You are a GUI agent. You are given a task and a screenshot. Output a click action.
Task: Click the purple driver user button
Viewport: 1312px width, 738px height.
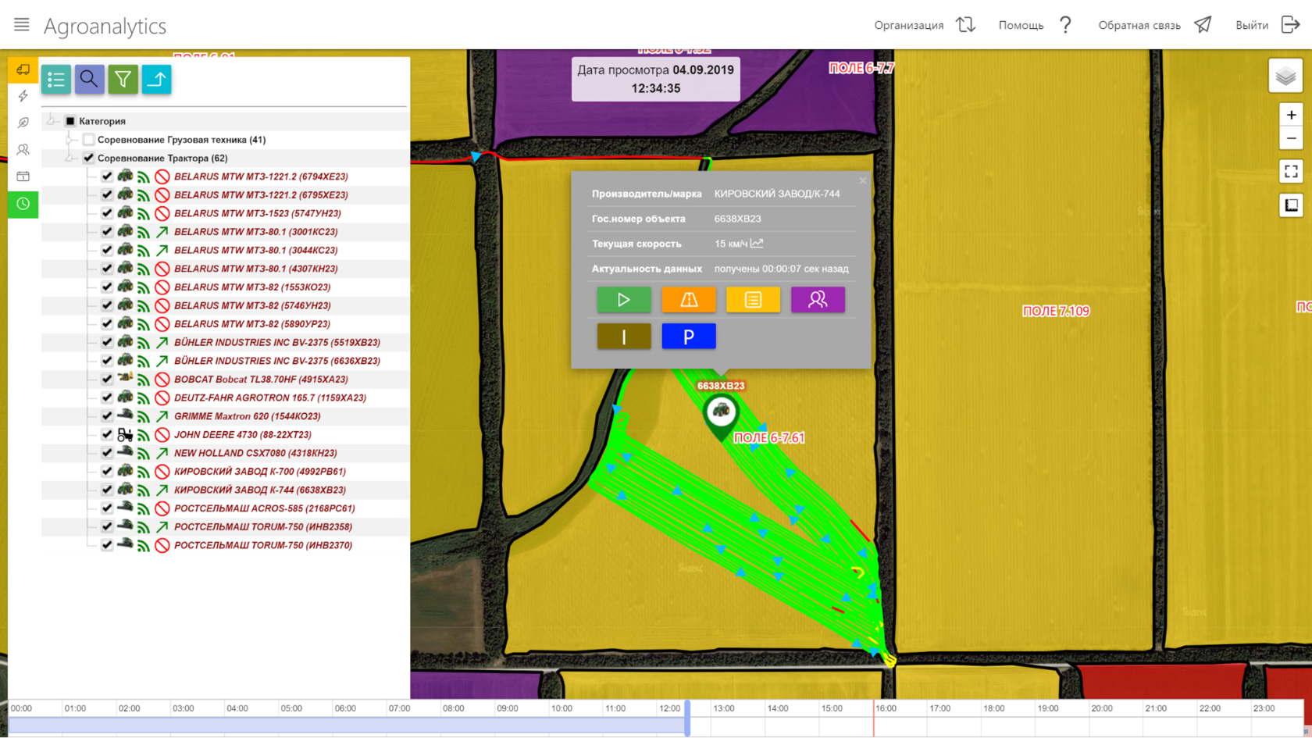pos(818,300)
